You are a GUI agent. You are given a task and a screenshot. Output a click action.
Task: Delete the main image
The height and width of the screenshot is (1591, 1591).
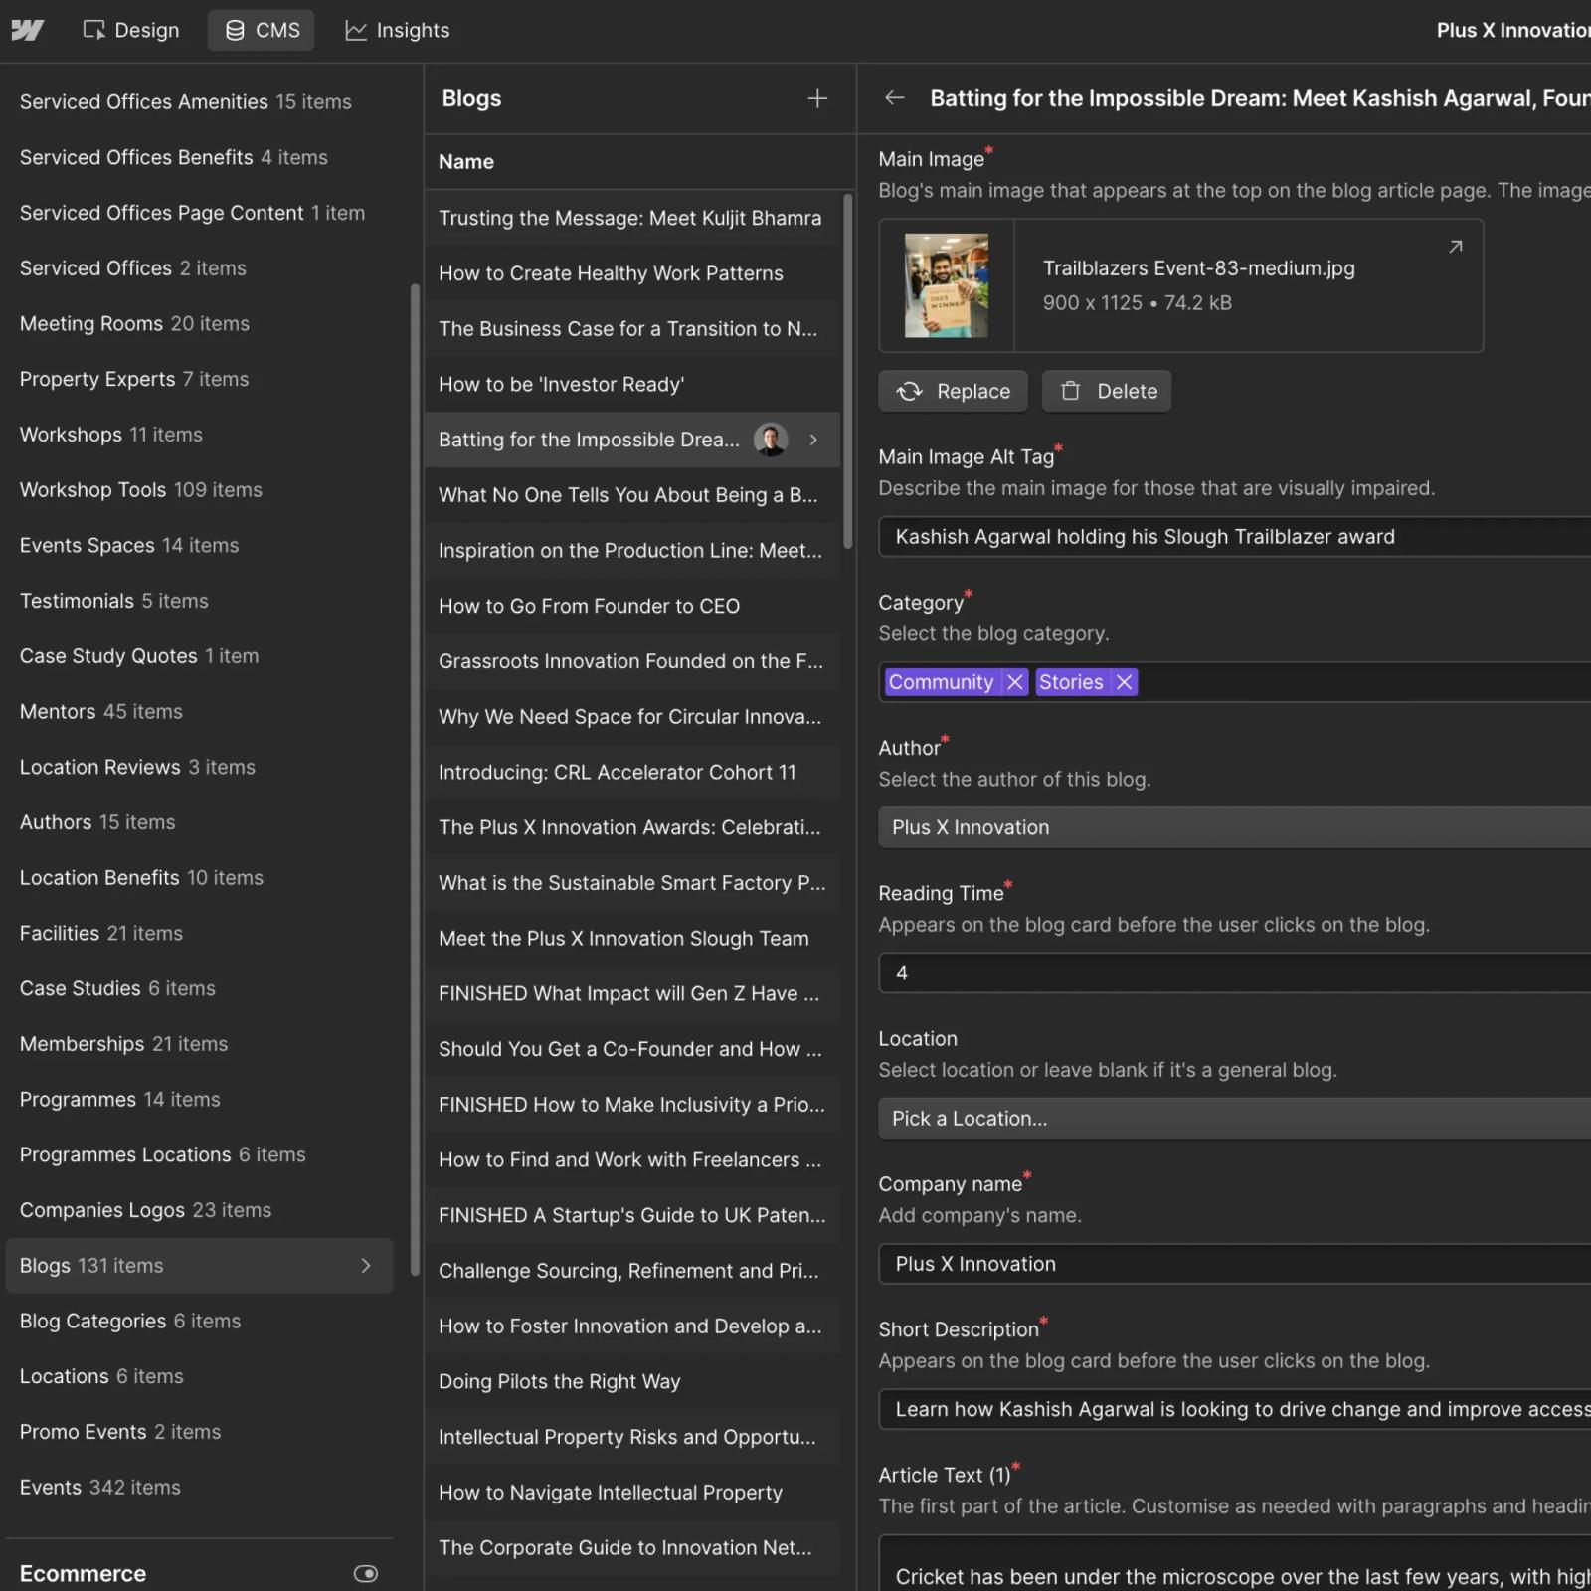(1107, 391)
